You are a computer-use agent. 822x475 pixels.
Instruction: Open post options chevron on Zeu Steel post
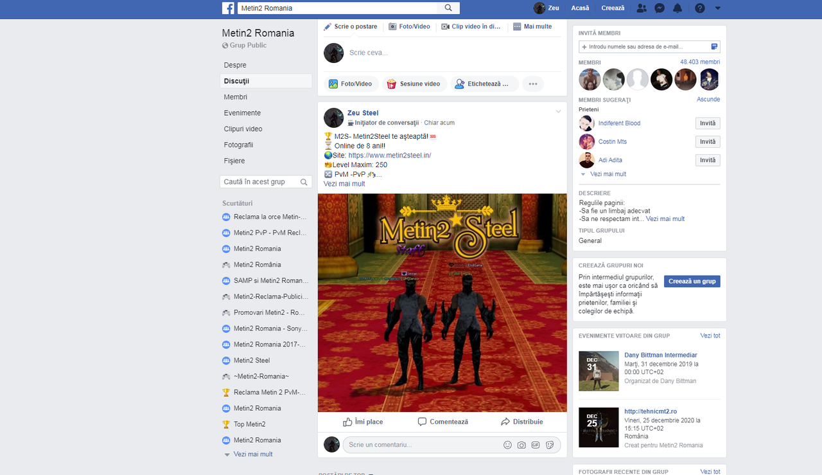click(x=559, y=112)
